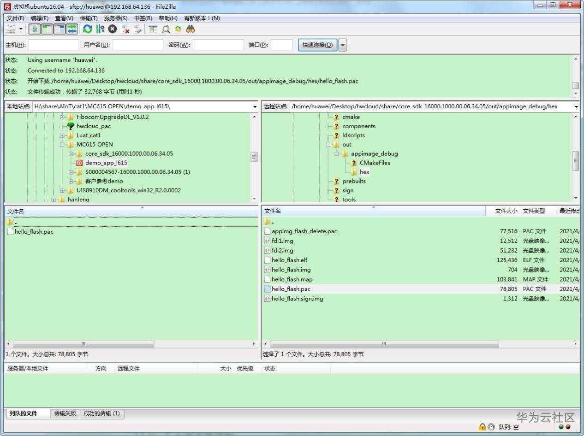Open 查看(V) menu
The height and width of the screenshot is (436, 584).
[64, 18]
